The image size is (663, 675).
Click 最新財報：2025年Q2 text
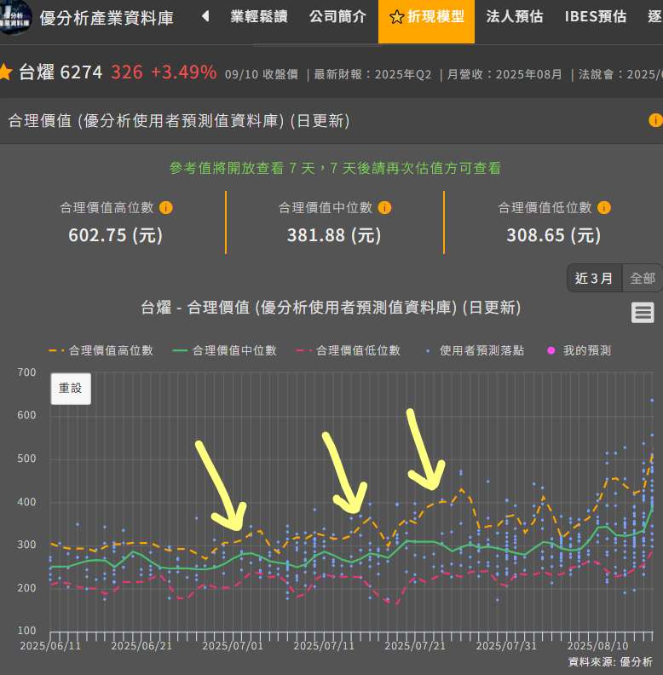tap(372, 74)
